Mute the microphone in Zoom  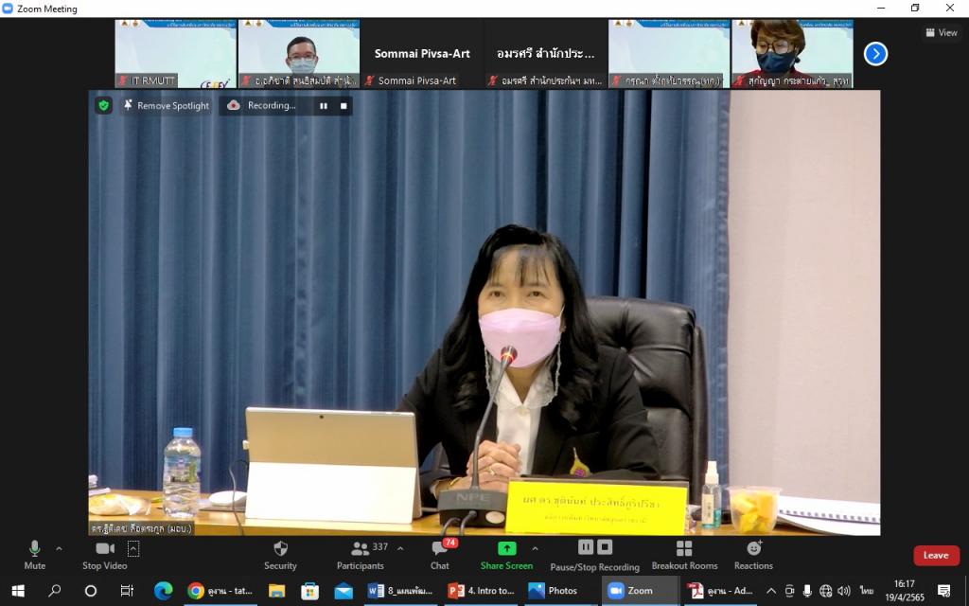pyautogui.click(x=35, y=555)
